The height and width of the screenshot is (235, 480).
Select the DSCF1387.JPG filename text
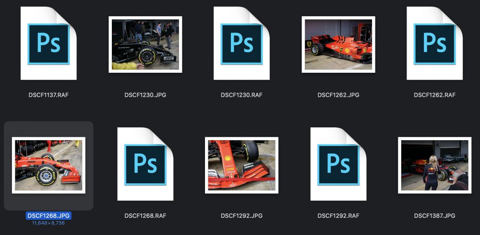click(x=434, y=216)
